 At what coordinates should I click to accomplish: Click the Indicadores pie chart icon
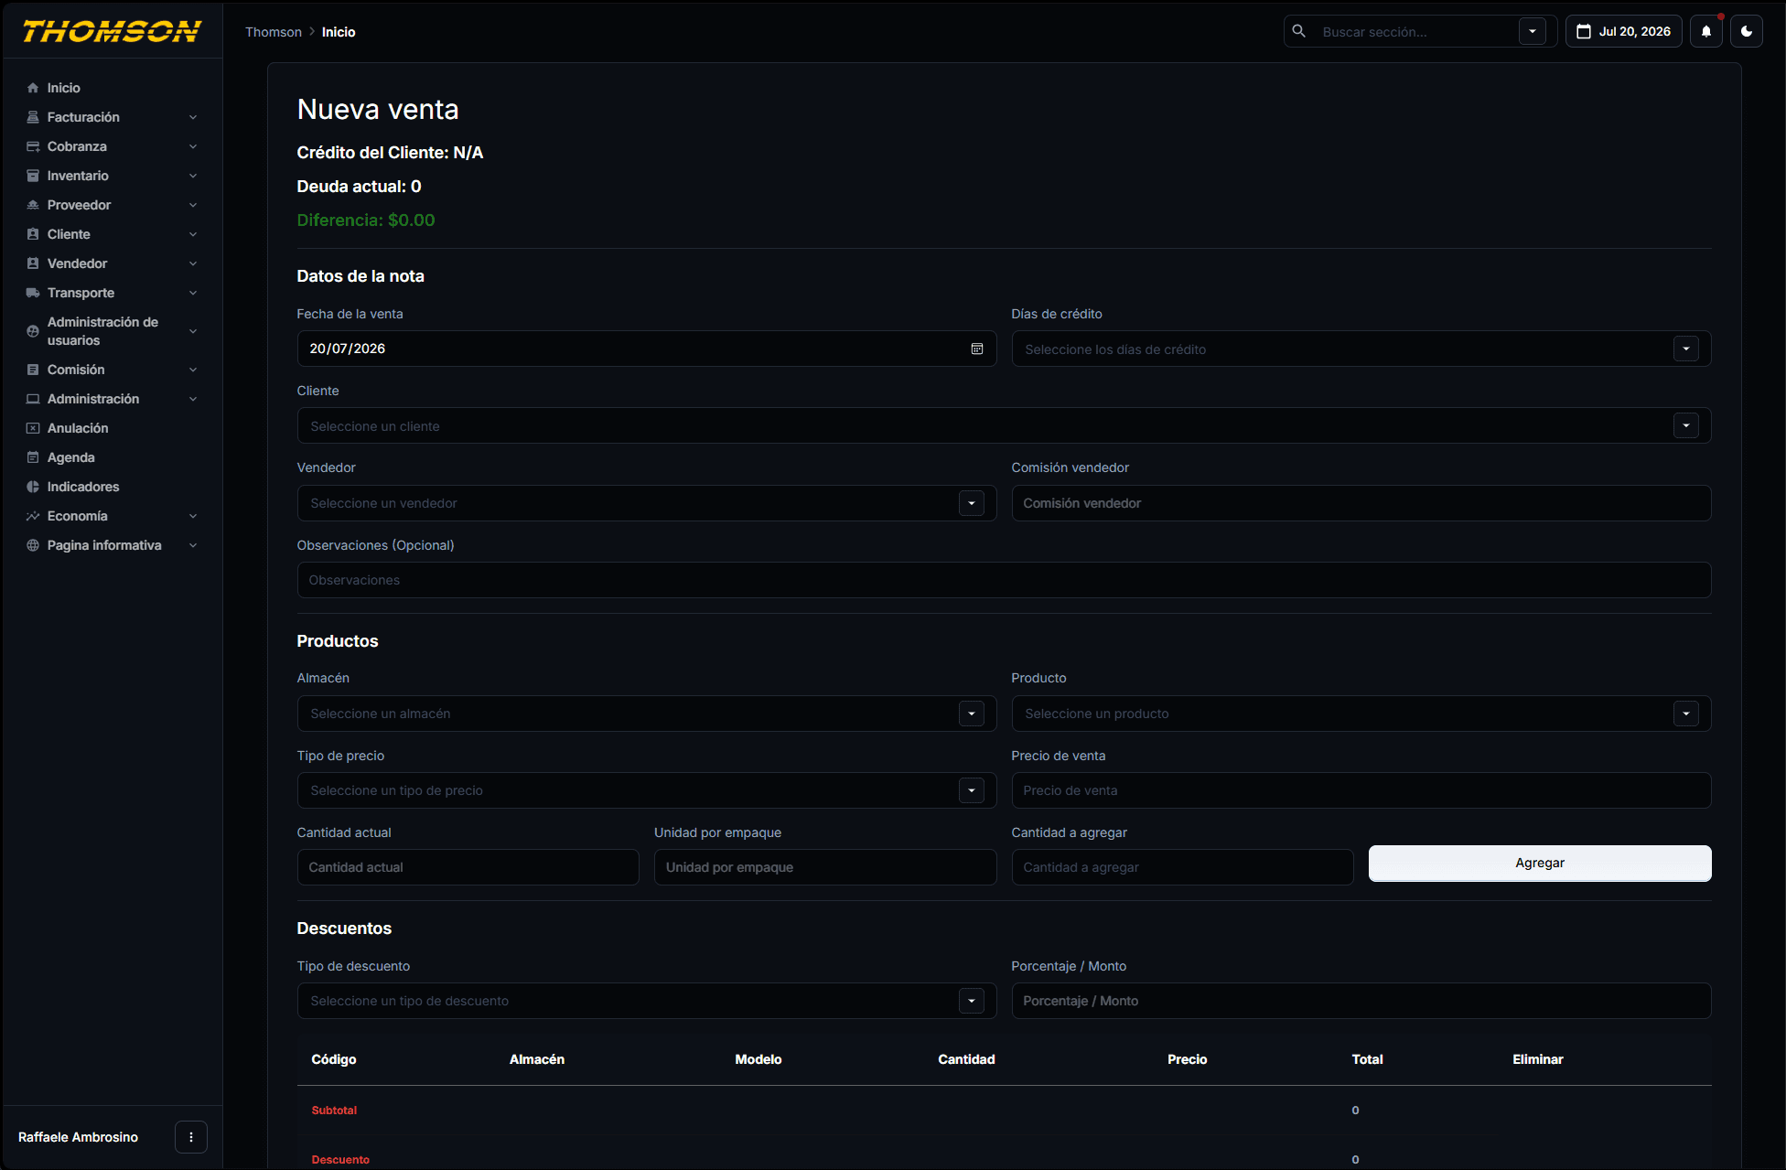click(33, 487)
